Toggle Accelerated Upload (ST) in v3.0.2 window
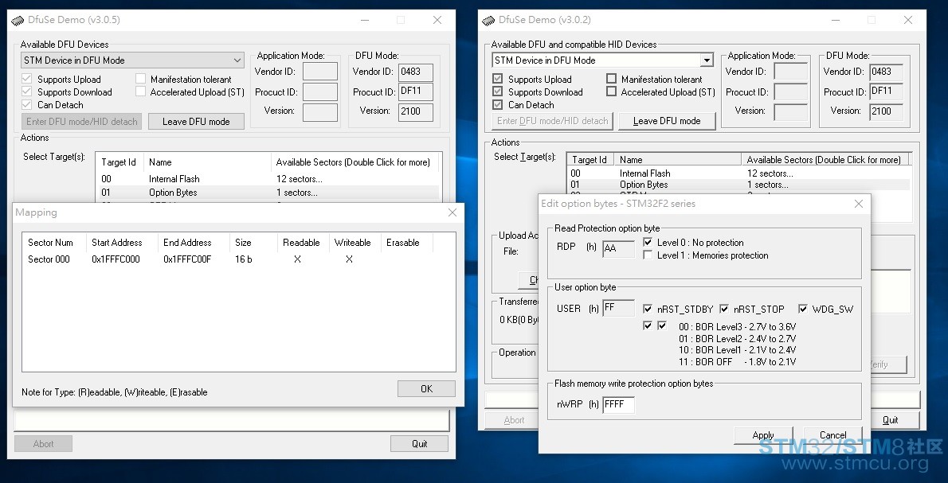This screenshot has height=483, width=948. click(611, 92)
